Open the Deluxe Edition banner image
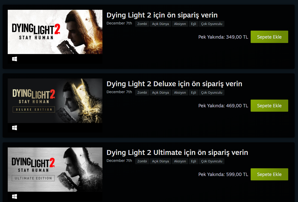 (x=55, y=101)
